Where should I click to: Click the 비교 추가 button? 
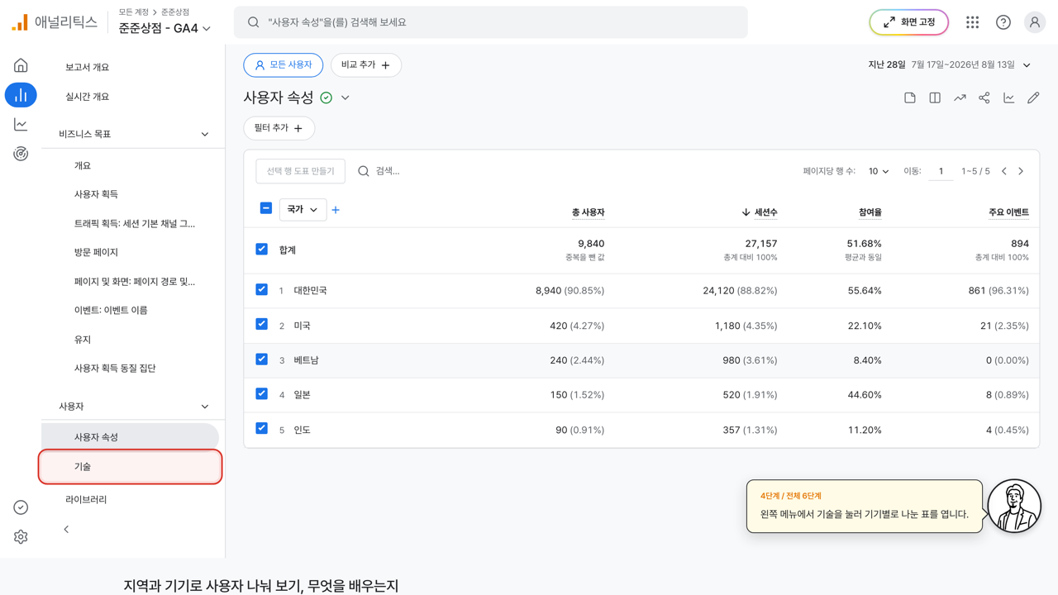(366, 65)
